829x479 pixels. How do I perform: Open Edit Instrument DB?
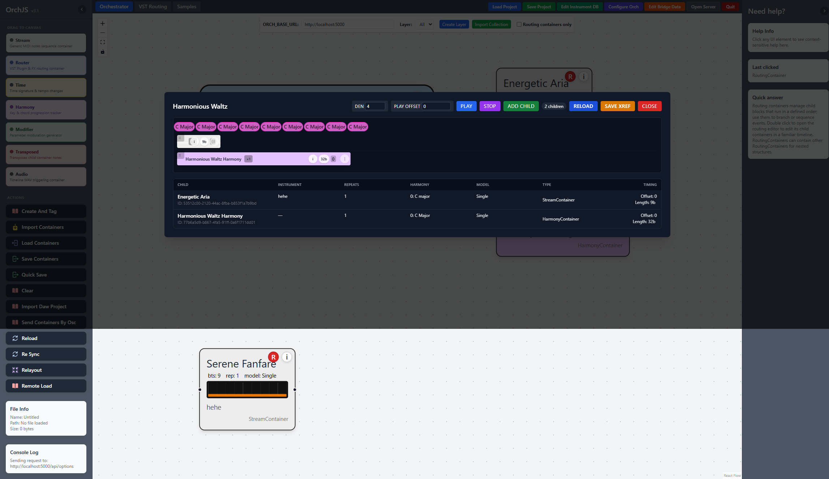tap(580, 6)
